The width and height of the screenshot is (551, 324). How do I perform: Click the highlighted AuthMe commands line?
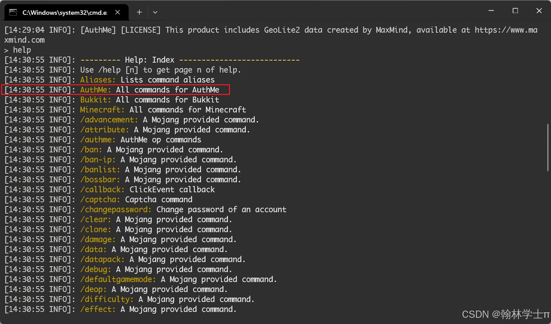(116, 90)
